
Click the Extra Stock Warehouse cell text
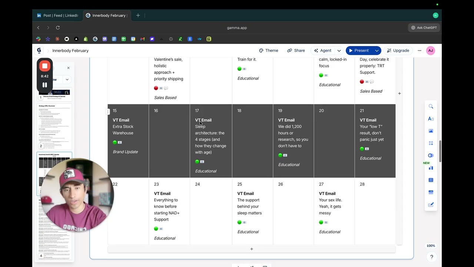point(123,130)
